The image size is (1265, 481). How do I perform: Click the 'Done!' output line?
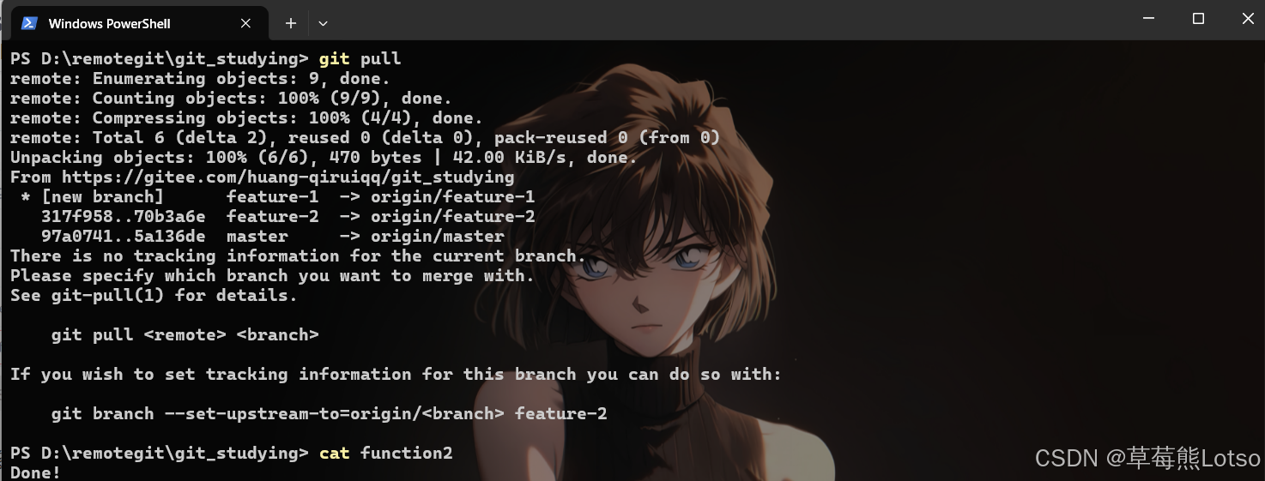[35, 472]
